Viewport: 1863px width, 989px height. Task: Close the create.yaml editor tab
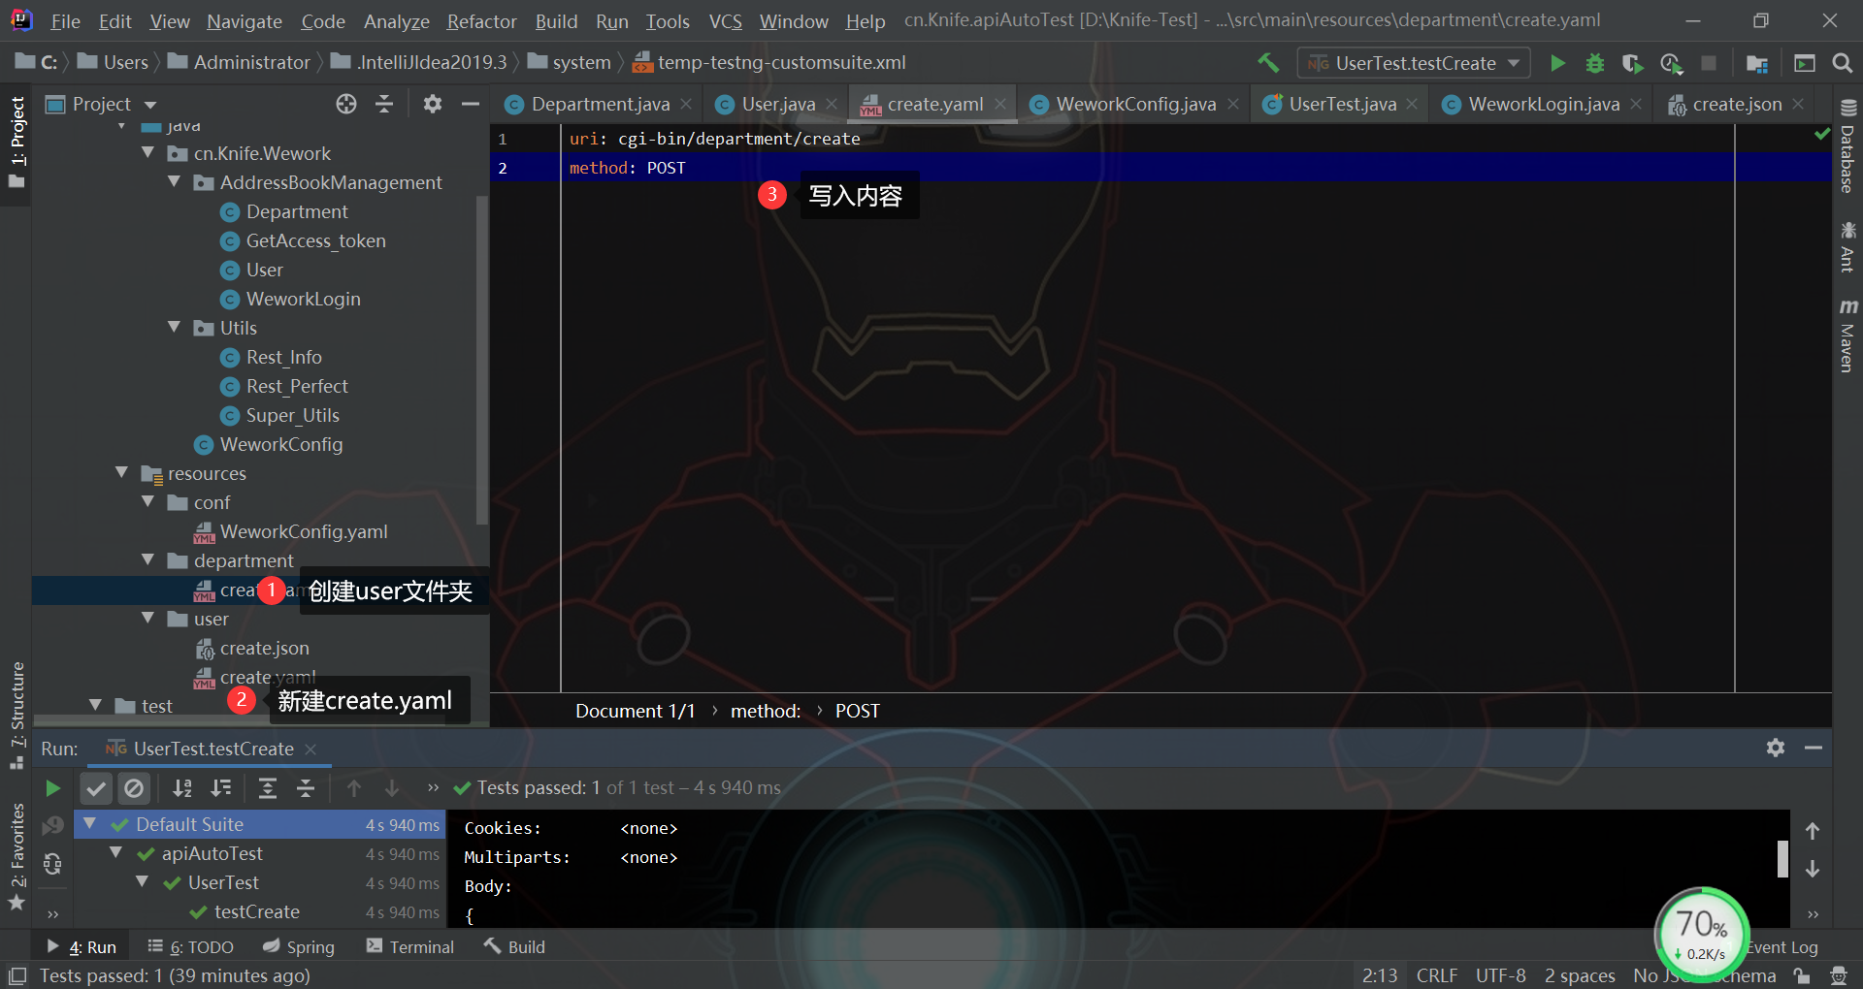coord(1000,104)
